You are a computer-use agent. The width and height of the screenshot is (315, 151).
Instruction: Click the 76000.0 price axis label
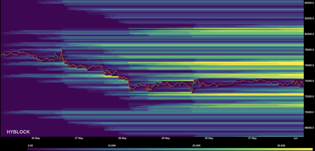tap(309, 65)
